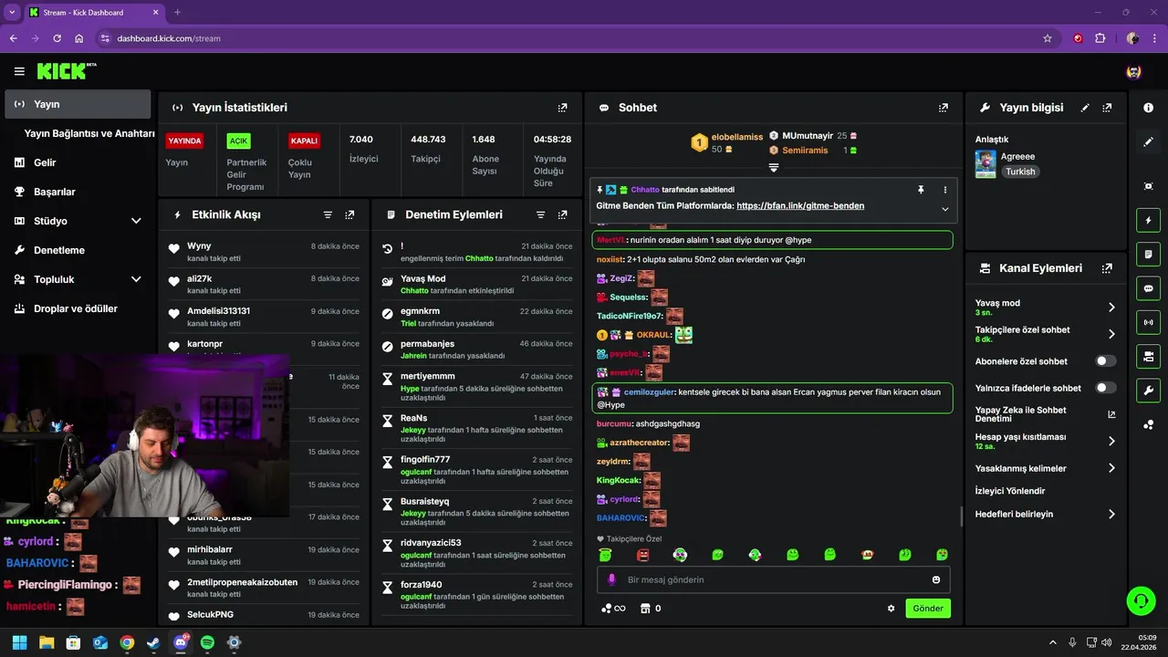Open the hamburger menu beside the Kick logo
This screenshot has width=1168, height=657.
click(19, 71)
